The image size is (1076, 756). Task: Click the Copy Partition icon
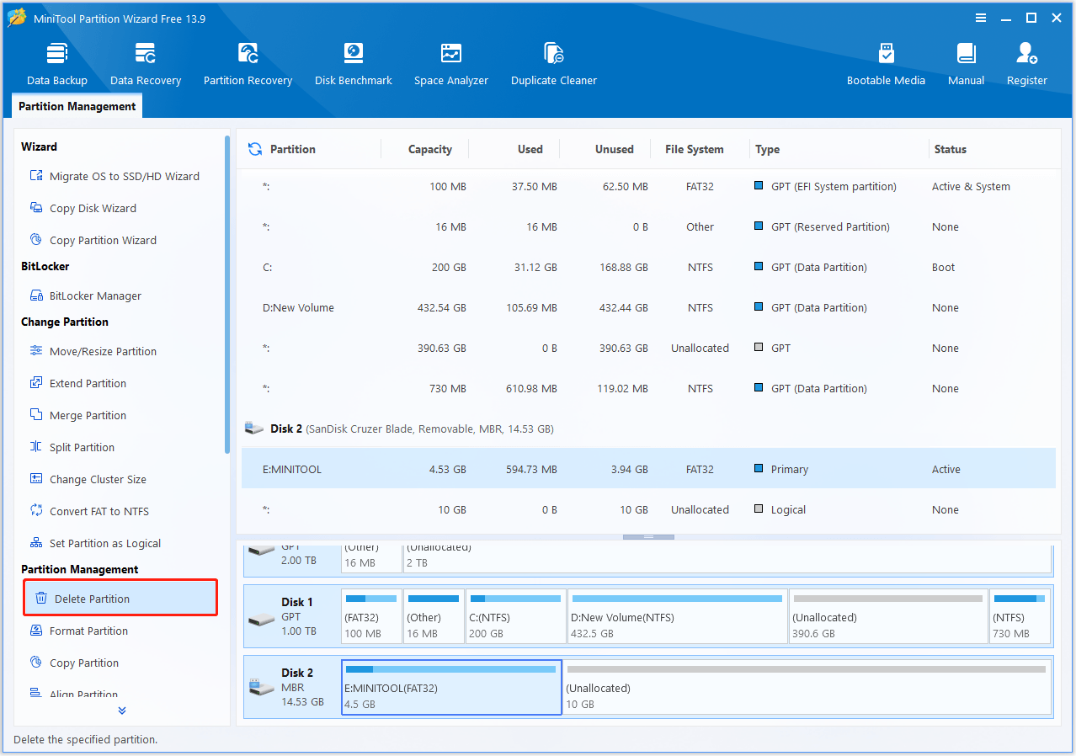pos(36,663)
